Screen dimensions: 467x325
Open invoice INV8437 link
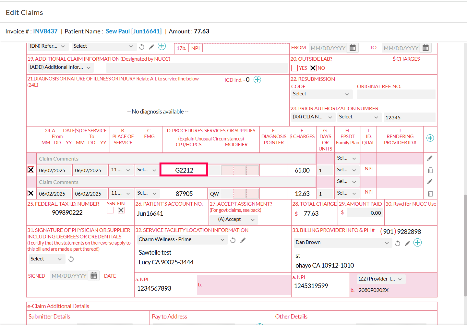tap(45, 31)
